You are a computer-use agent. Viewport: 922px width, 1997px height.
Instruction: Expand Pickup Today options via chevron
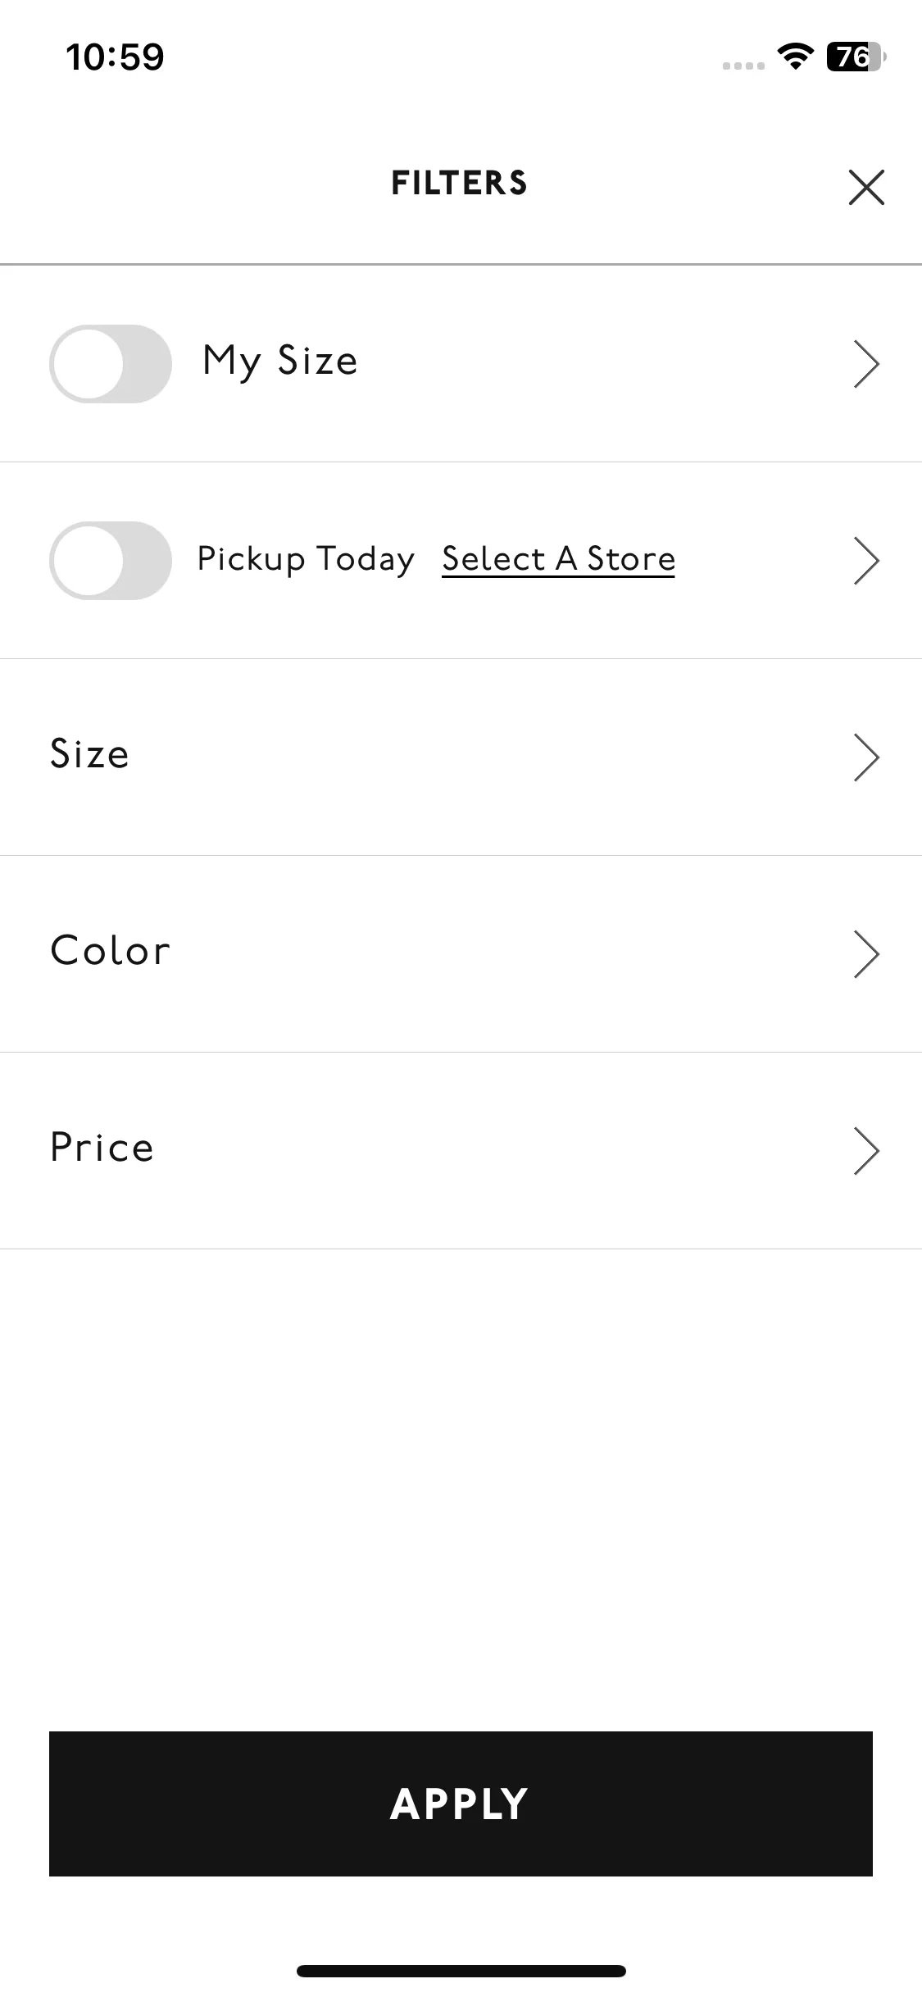click(866, 561)
